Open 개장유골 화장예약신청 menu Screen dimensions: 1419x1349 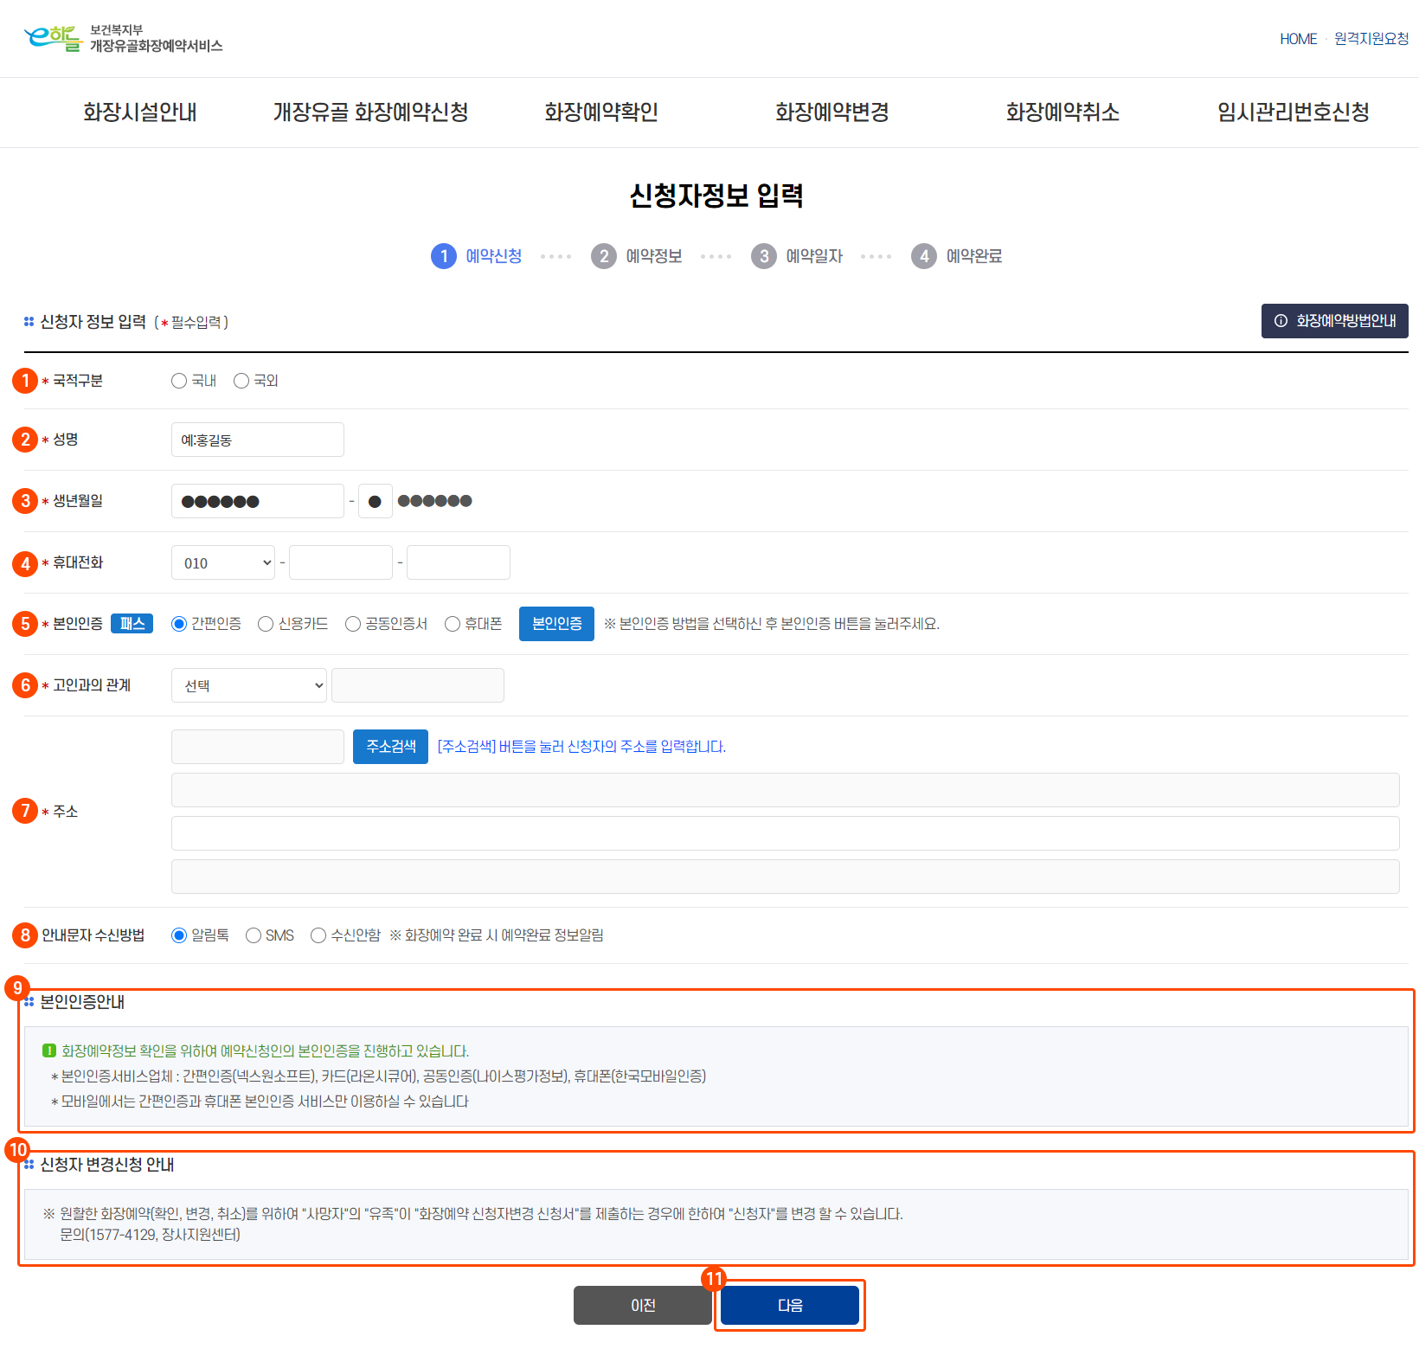click(x=370, y=112)
